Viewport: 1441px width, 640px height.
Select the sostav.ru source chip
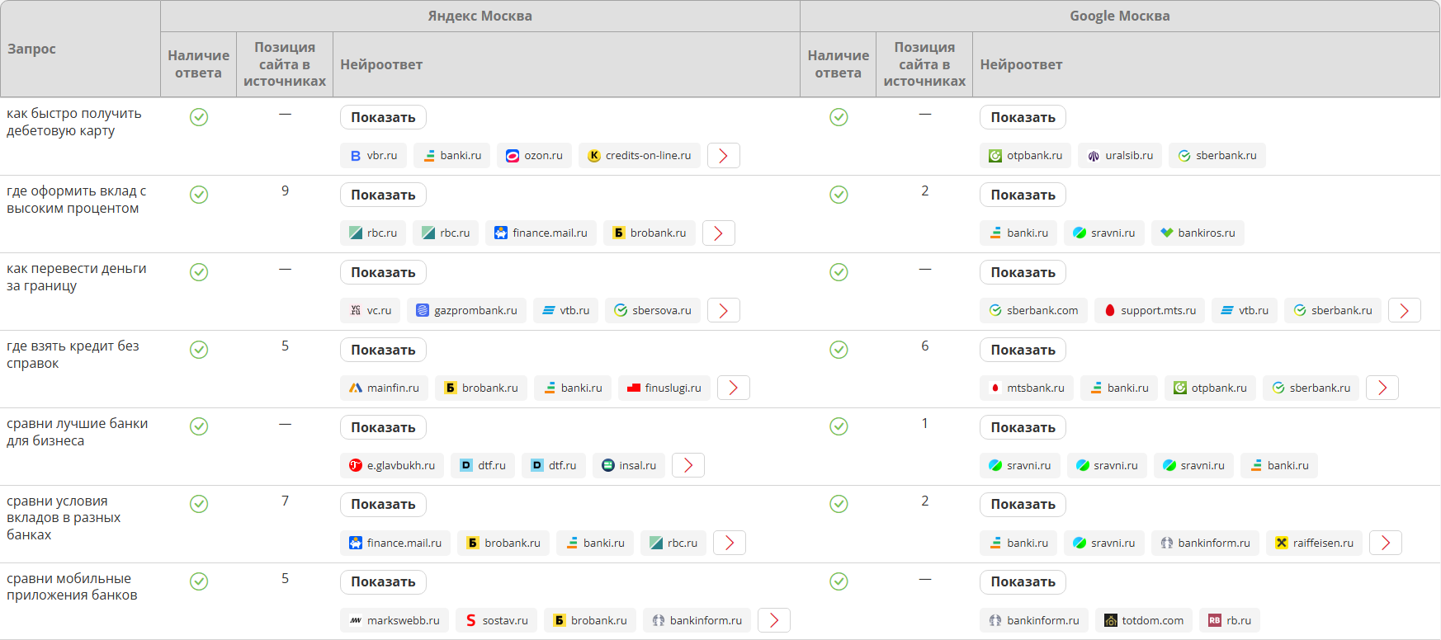coord(496,621)
